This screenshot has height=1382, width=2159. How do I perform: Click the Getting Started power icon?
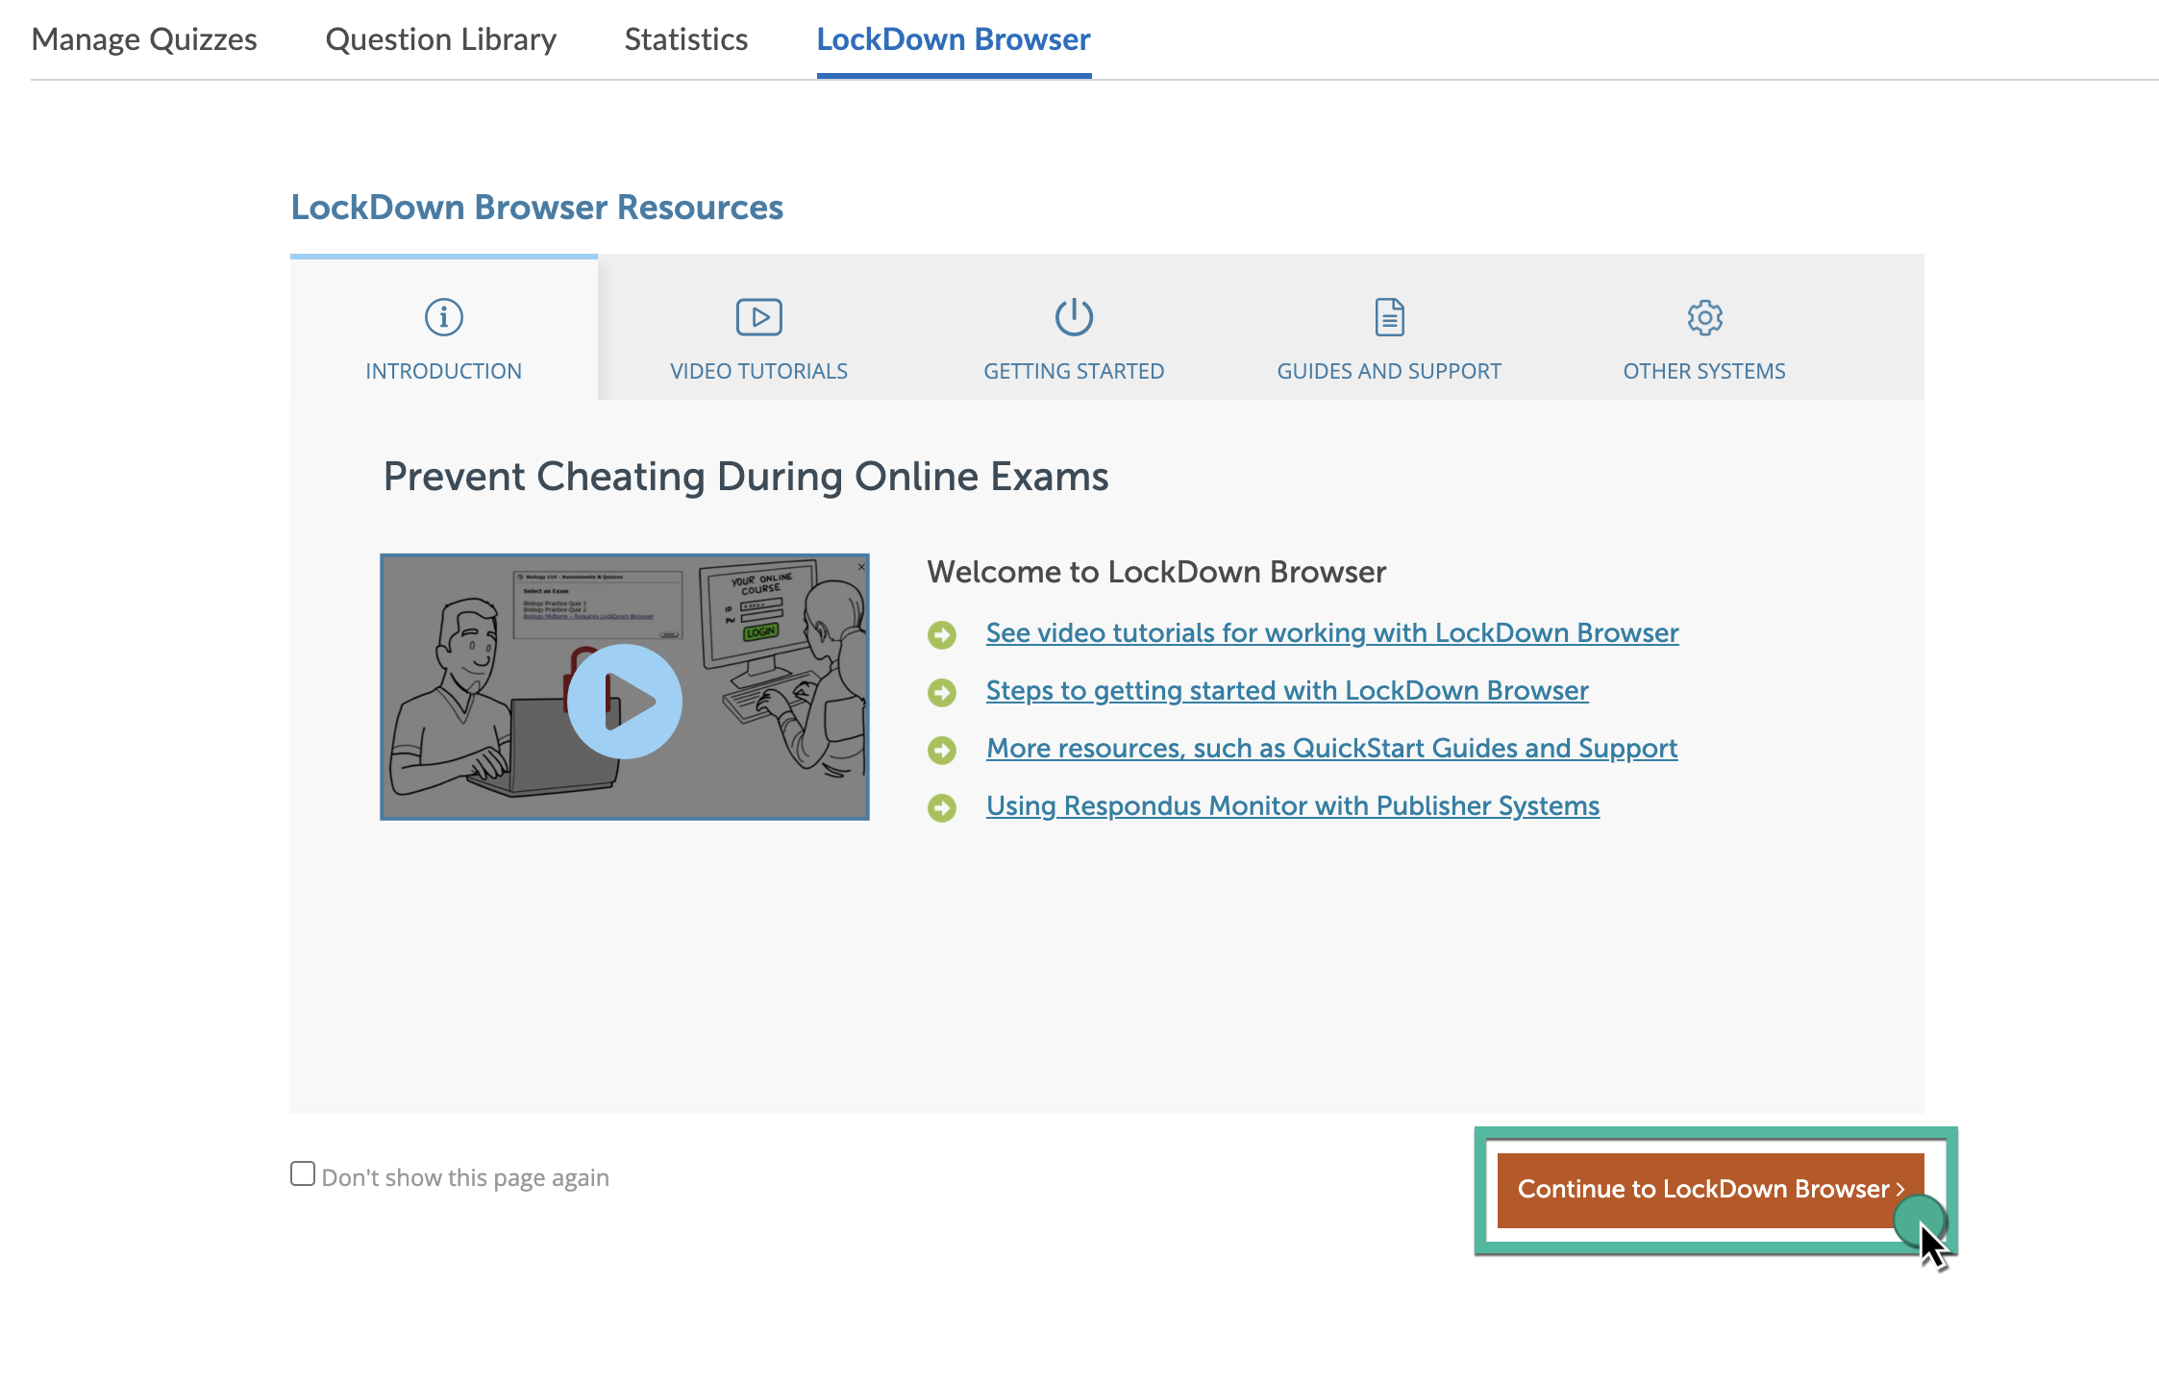coord(1074,317)
